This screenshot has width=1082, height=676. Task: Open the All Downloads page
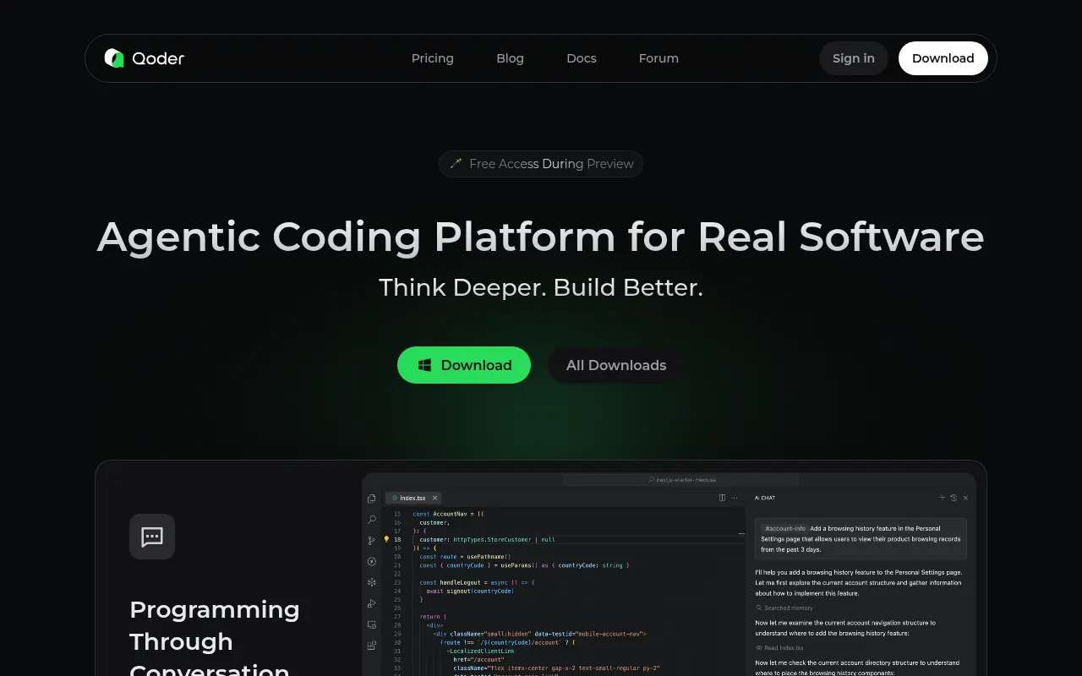click(615, 365)
